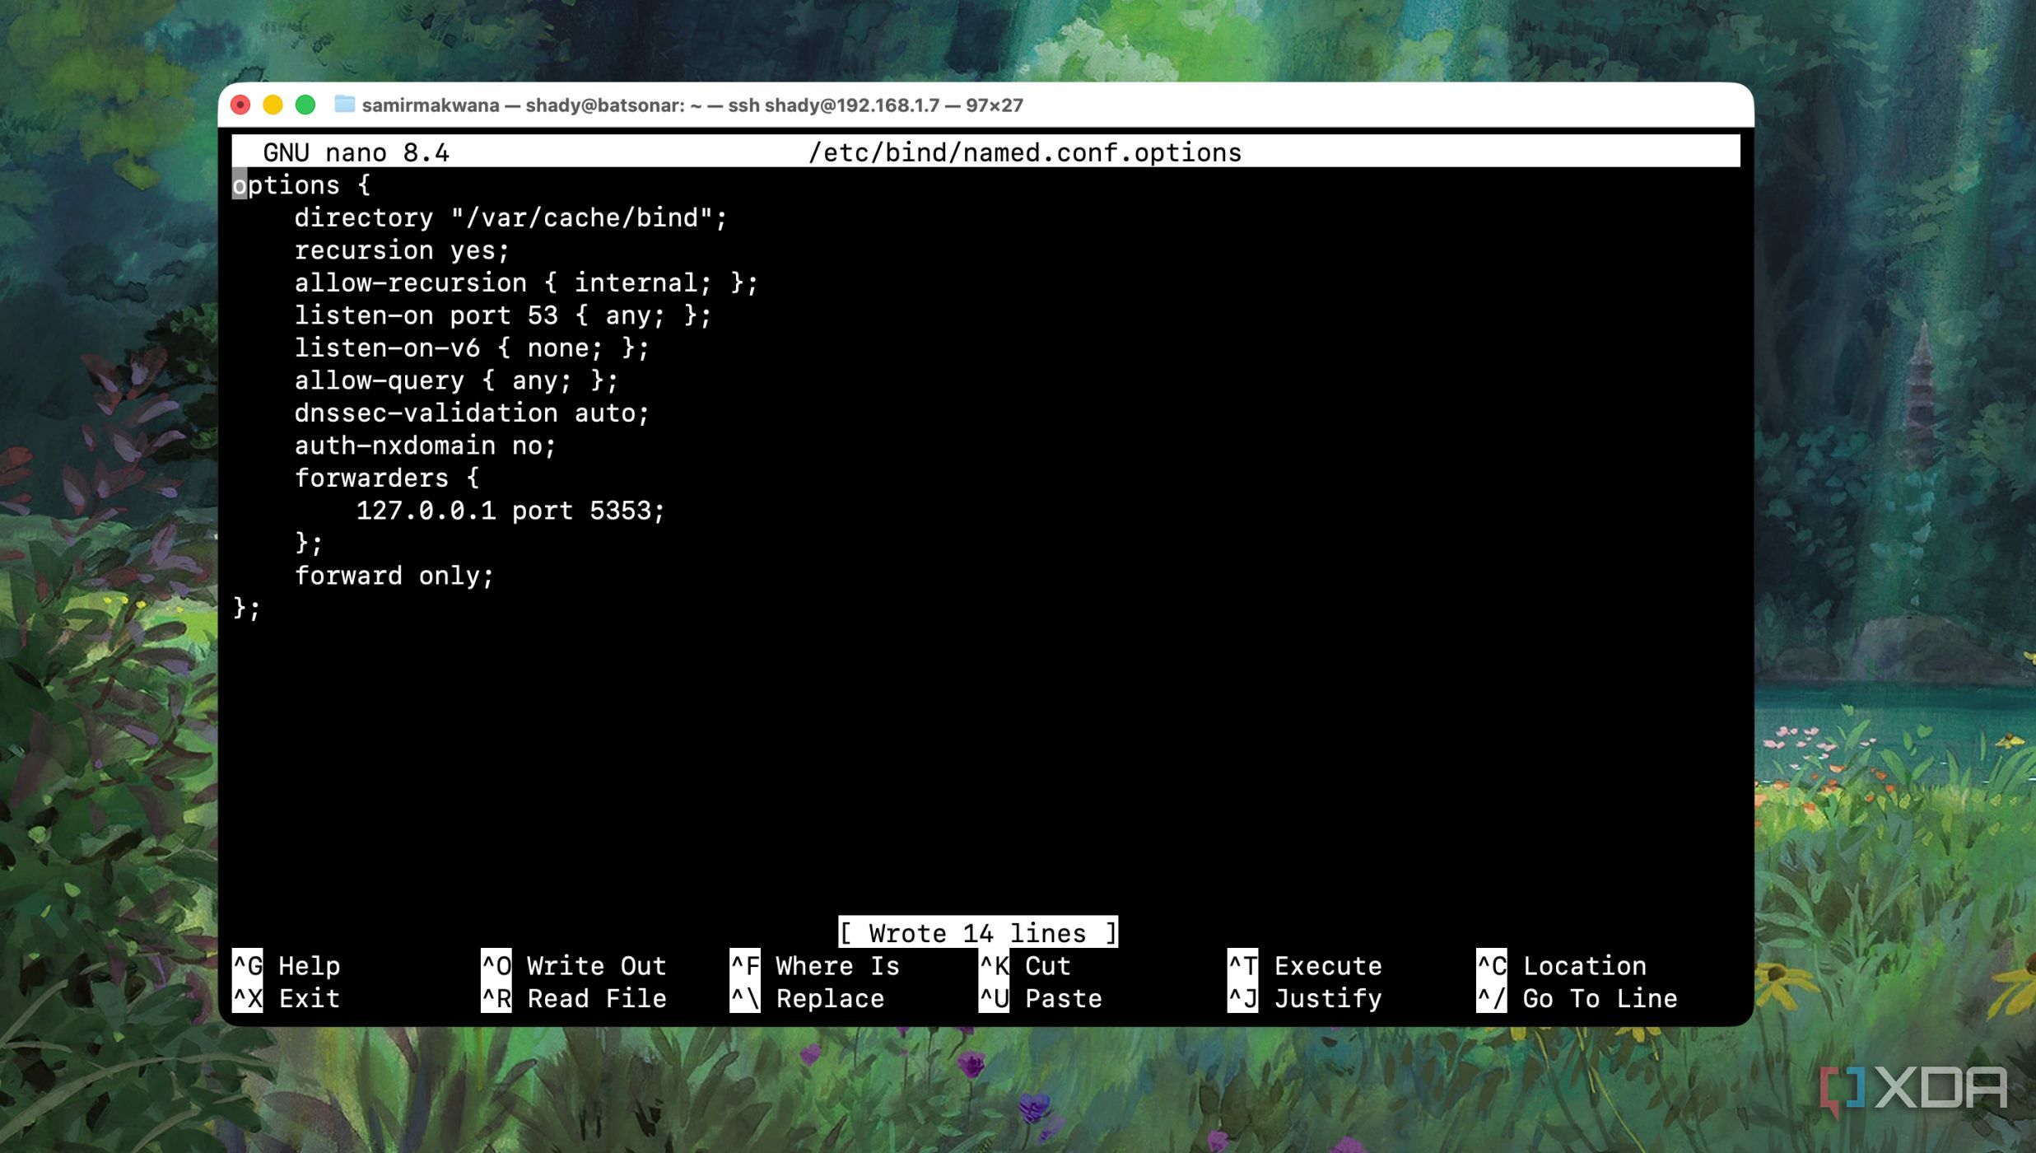The height and width of the screenshot is (1153, 2036).
Task: Click the 'Wrote 14 lines' status message
Action: click(x=977, y=933)
